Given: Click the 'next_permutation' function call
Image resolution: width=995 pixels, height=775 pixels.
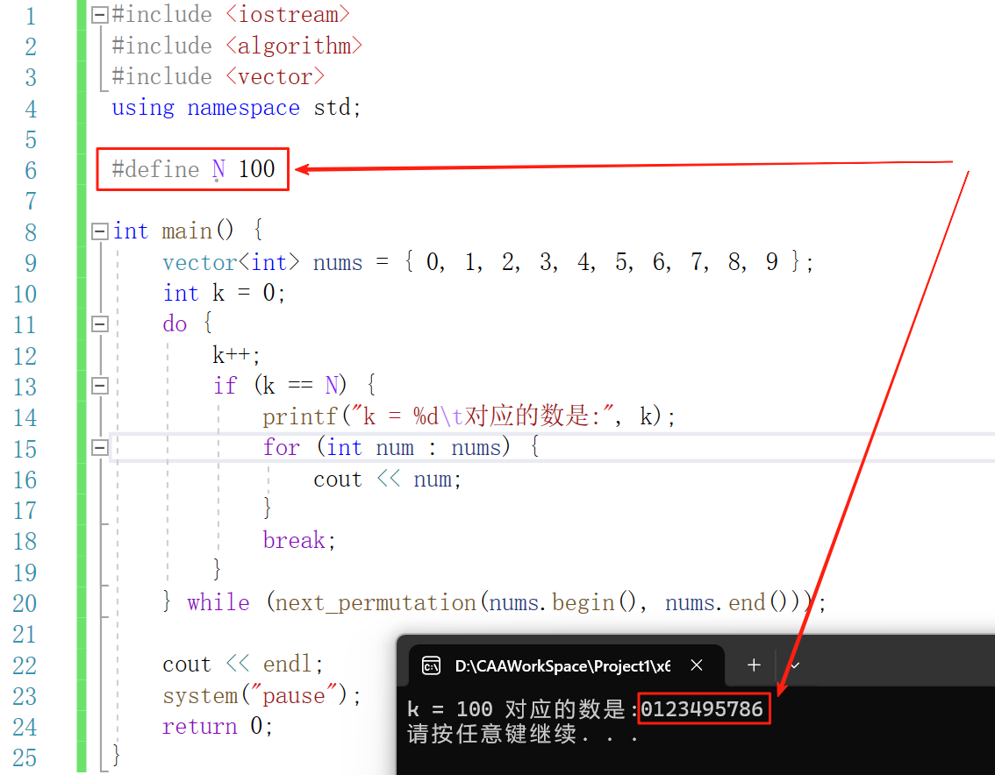Looking at the screenshot, I should (x=375, y=602).
